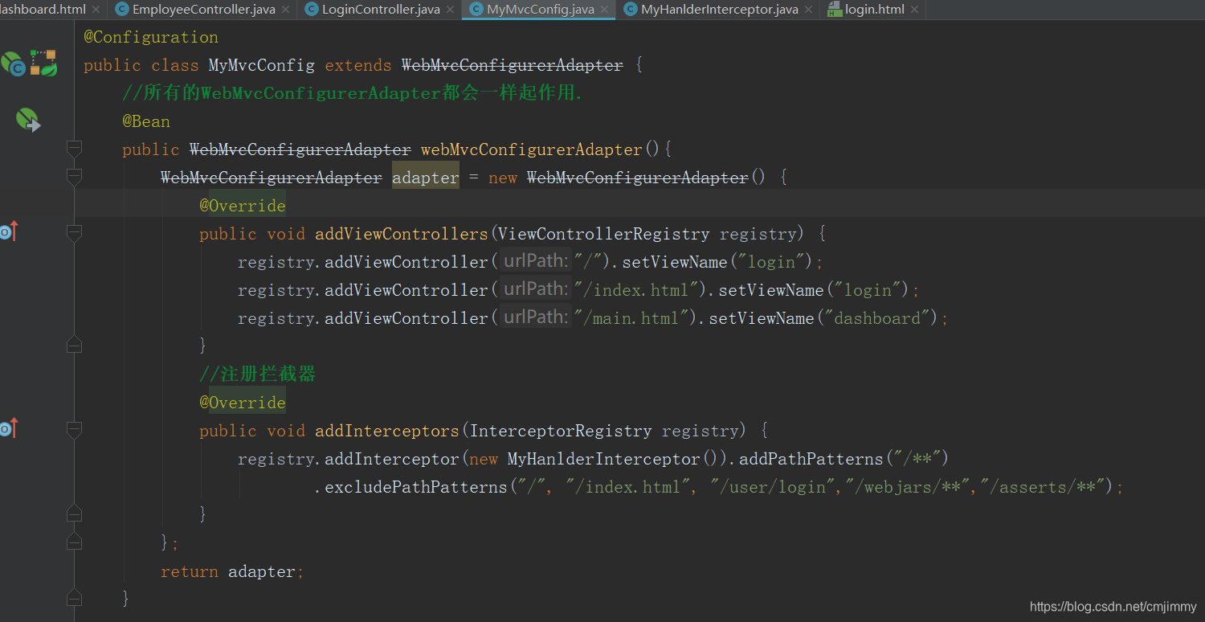Click the Chinese comment mentioning WebMvcConfigurerAdapter
The width and height of the screenshot is (1205, 622).
click(352, 93)
